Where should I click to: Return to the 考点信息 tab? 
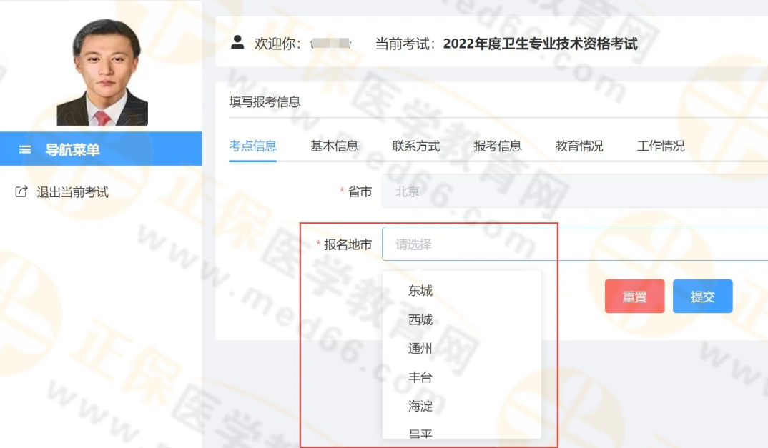click(252, 146)
